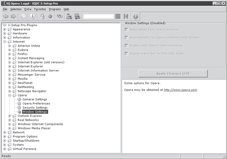The image size is (227, 159).
Task: Expand the Hardware folder in tree
Action: pos(5,33)
